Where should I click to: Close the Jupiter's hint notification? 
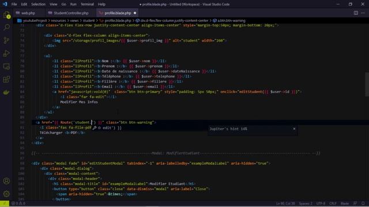294,129
